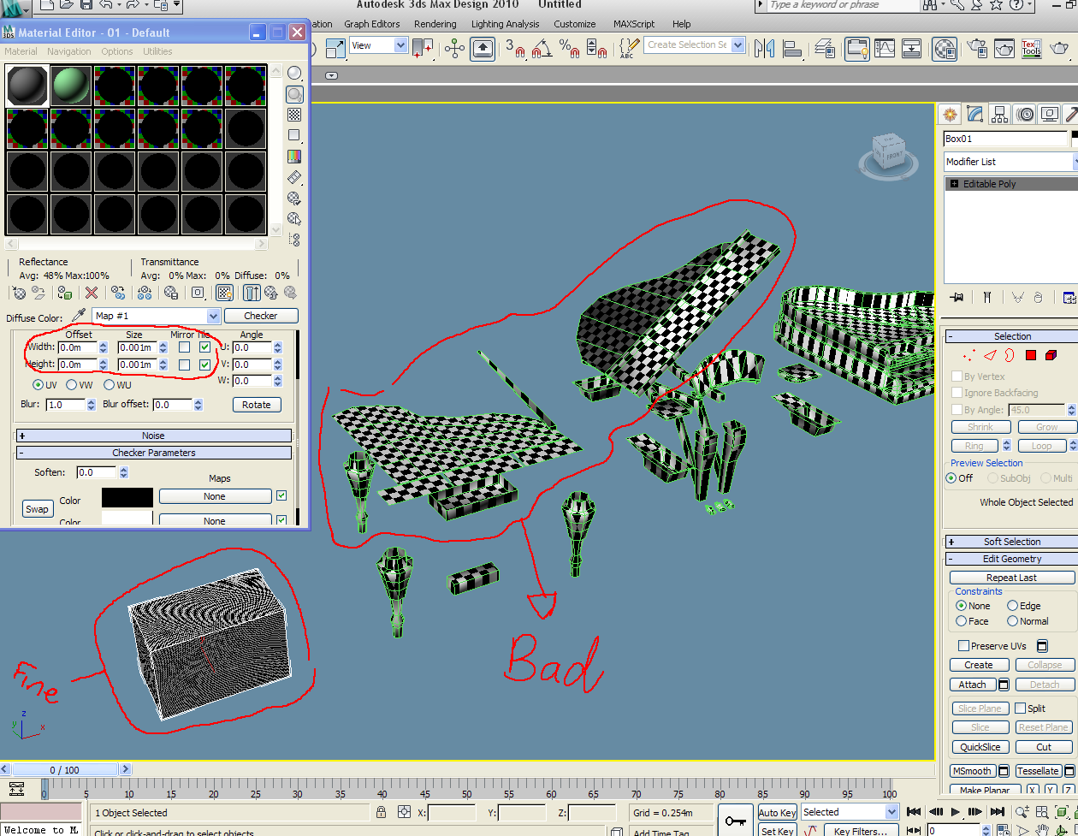This screenshot has width=1078, height=836.
Task: Click the large key Set Keys icon
Action: click(735, 820)
